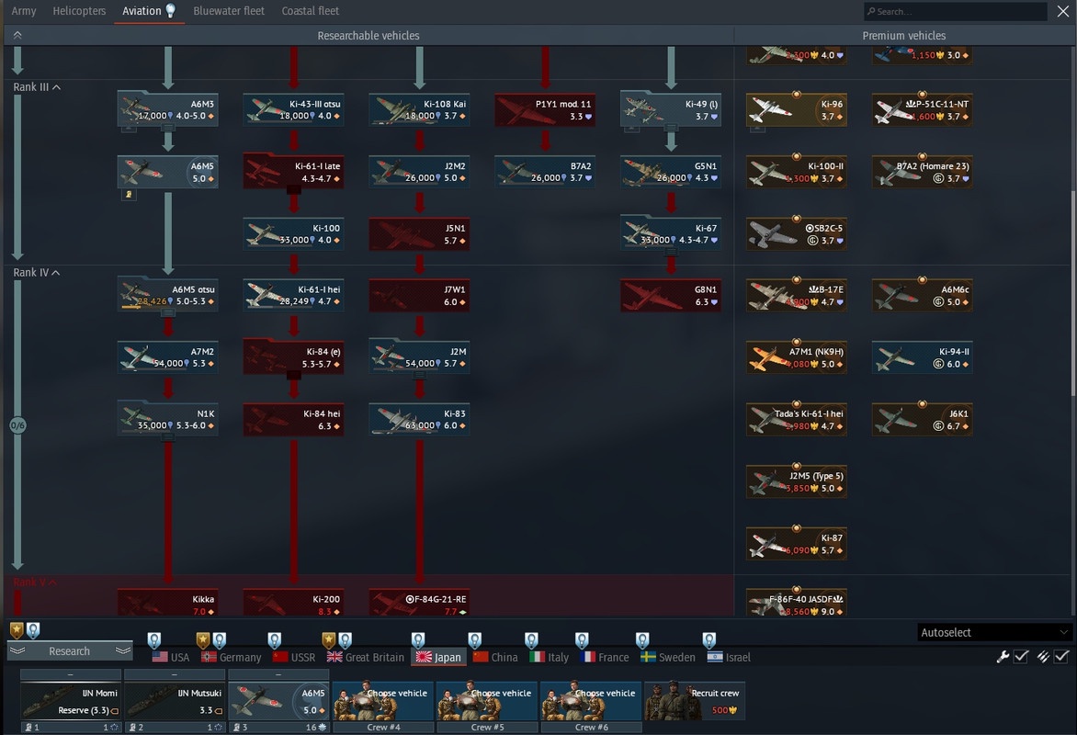Select the IJN Mutsuki crew slot
The width and height of the screenshot is (1077, 735).
click(175, 701)
